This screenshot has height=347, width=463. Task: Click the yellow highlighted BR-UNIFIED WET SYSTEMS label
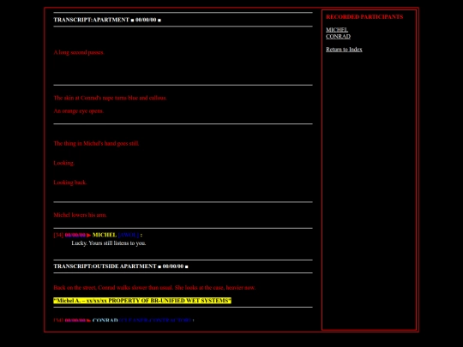coord(142,301)
